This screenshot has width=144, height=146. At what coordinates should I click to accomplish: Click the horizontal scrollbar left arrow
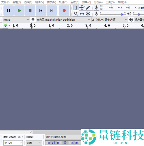[x=31, y=132]
